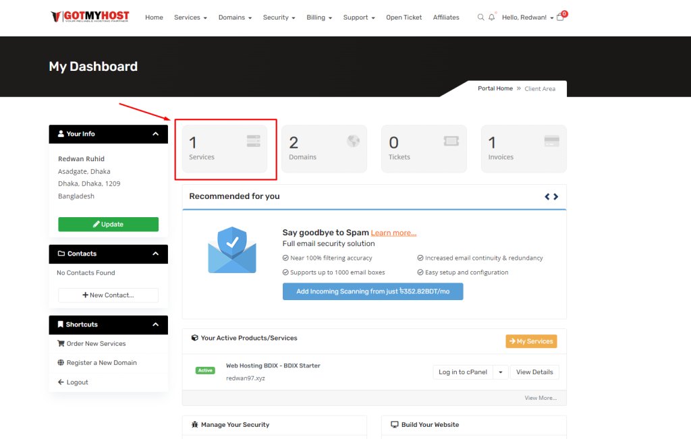Open the Services navigation dropdown
The height and width of the screenshot is (439, 691).
(x=190, y=18)
